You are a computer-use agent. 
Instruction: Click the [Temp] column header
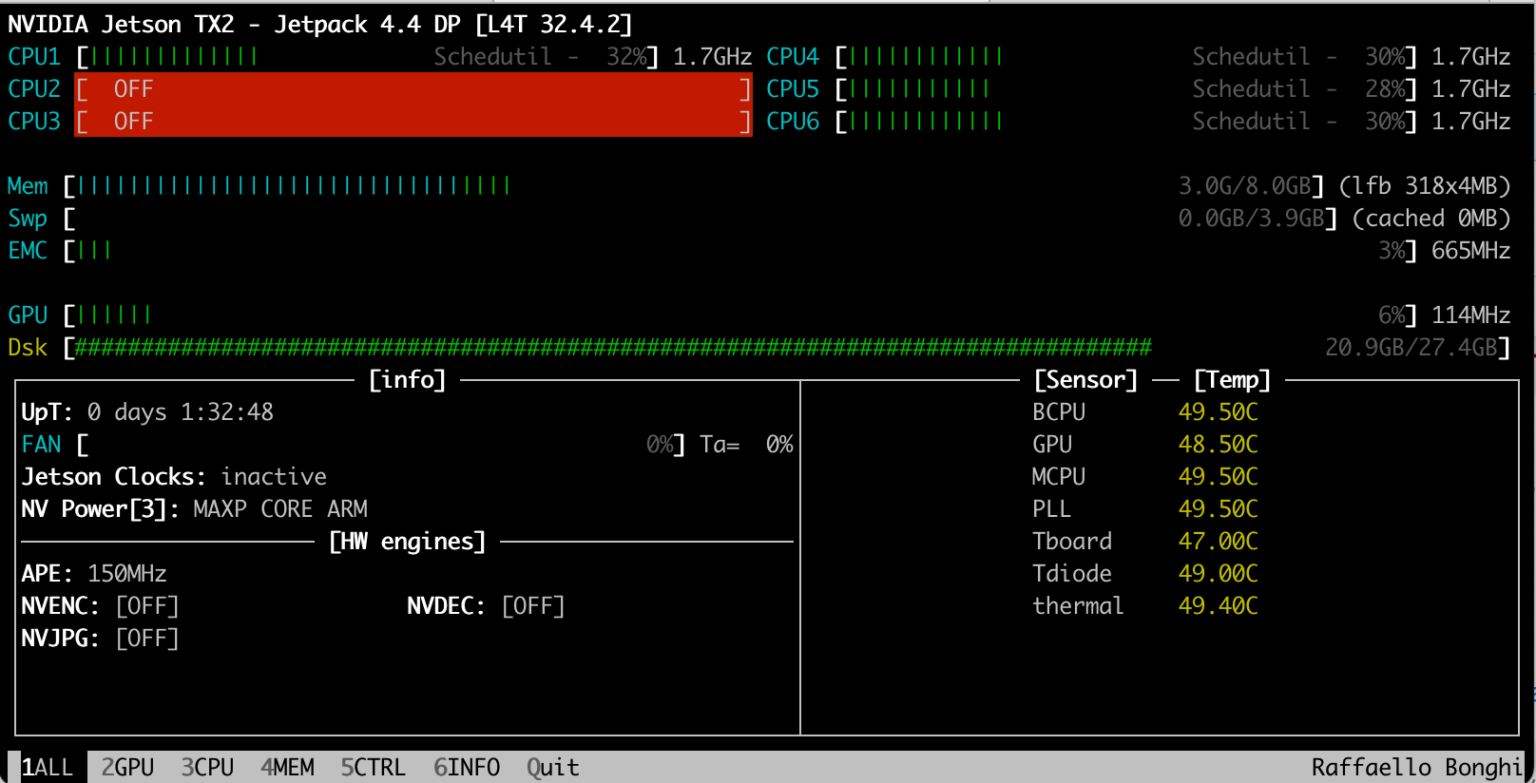(x=1232, y=379)
